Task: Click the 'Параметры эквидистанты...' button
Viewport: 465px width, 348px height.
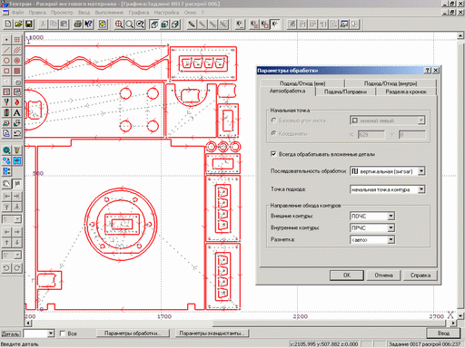Action: [212, 333]
